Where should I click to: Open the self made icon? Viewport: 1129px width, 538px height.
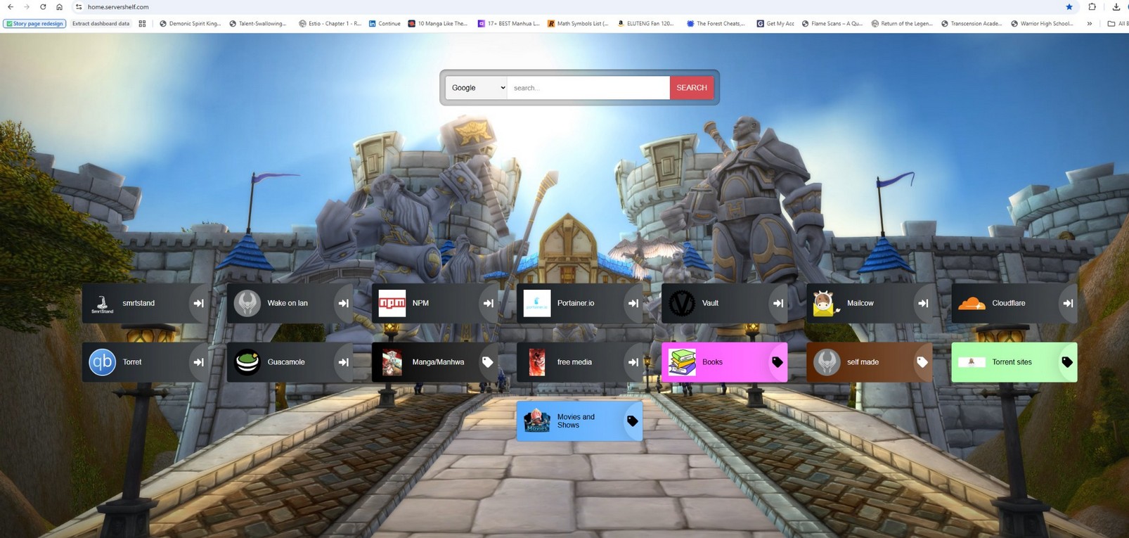(827, 362)
